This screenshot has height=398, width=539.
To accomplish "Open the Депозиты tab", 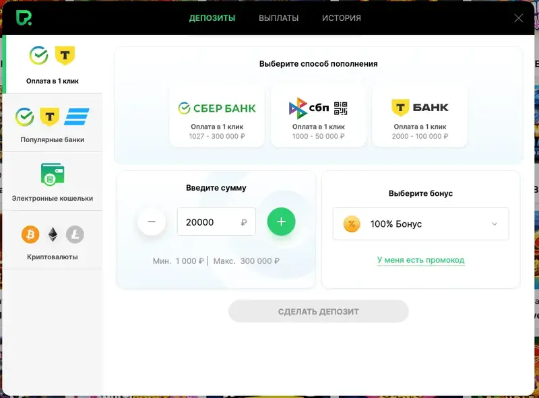I will (212, 18).
